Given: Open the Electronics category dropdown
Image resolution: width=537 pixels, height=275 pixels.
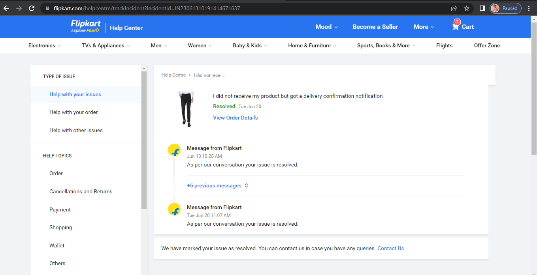Looking at the screenshot, I should pyautogui.click(x=44, y=45).
